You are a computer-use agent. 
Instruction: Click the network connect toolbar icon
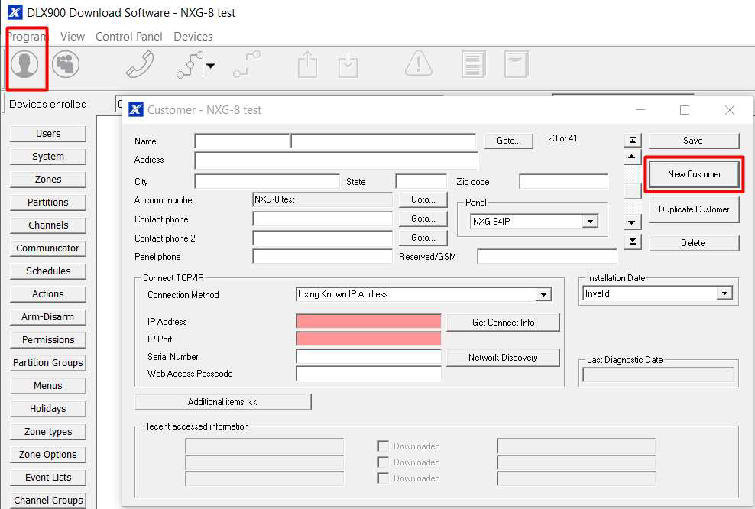click(190, 64)
